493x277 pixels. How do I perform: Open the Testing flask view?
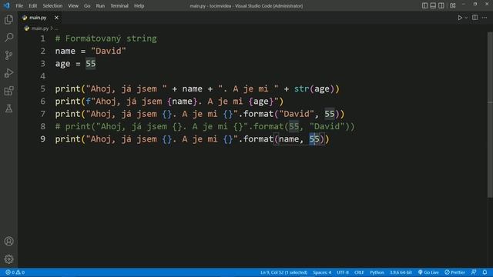tap(8, 108)
